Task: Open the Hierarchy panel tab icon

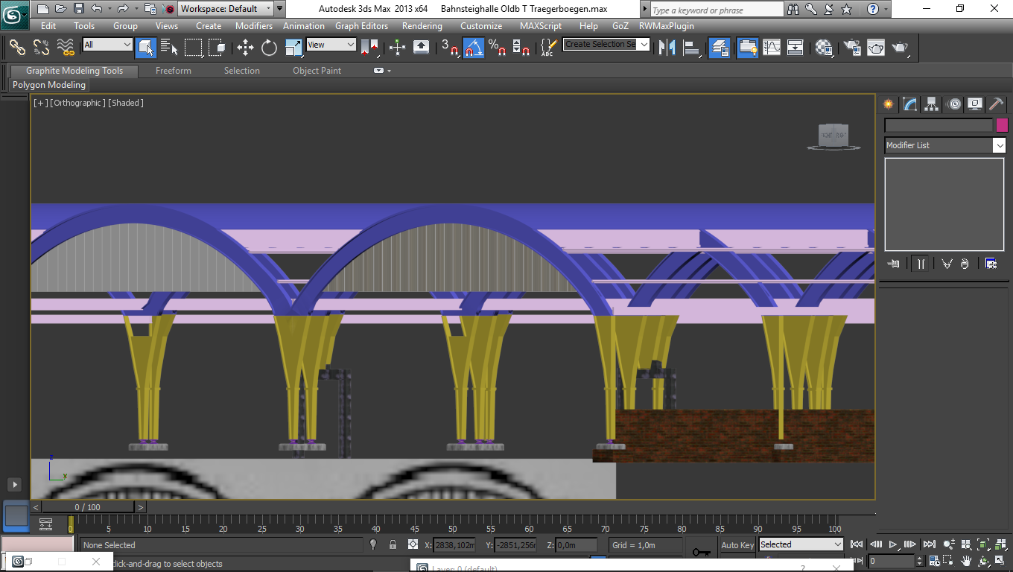Action: 931,104
